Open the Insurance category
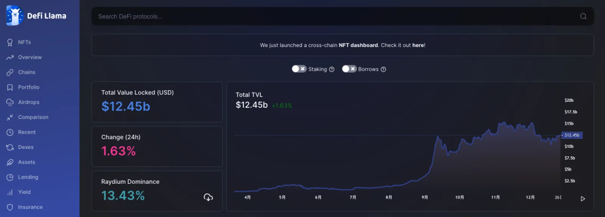This screenshot has width=605, height=217. pyautogui.click(x=30, y=207)
